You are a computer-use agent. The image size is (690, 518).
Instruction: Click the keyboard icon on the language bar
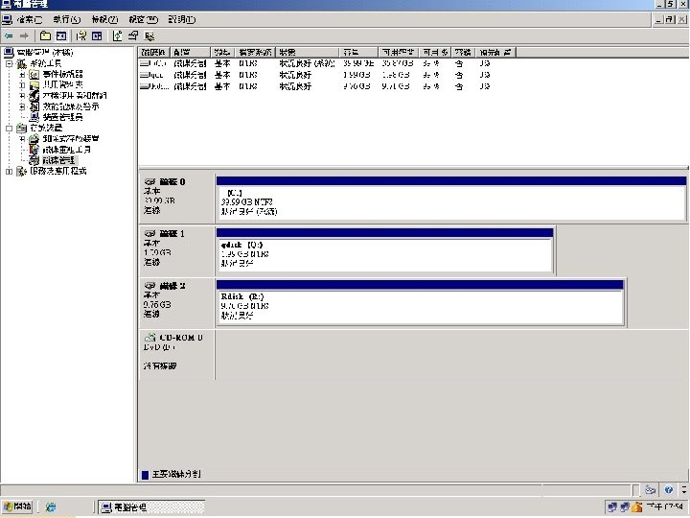[x=650, y=490]
